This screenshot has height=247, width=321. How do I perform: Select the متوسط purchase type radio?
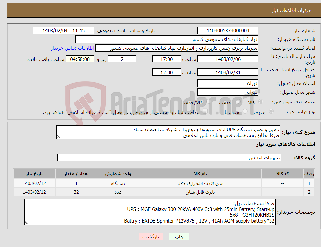pyautogui.click(x=245, y=111)
